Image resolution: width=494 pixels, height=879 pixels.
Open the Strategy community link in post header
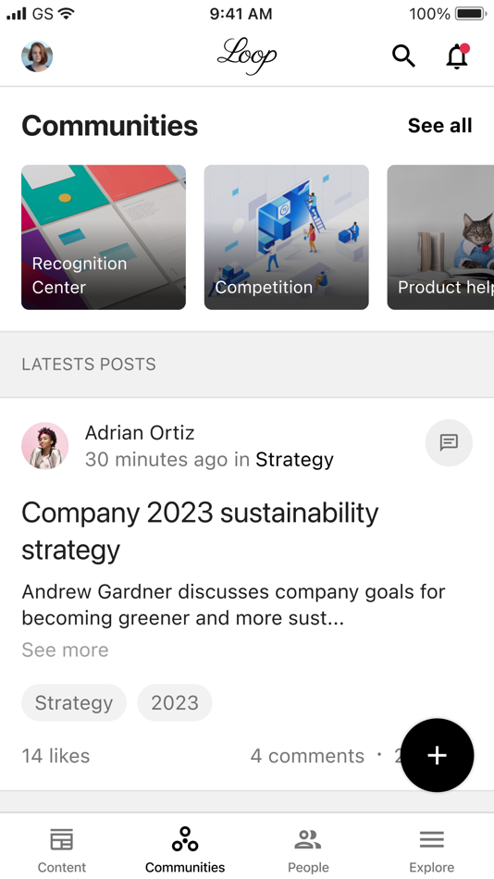[x=294, y=460]
